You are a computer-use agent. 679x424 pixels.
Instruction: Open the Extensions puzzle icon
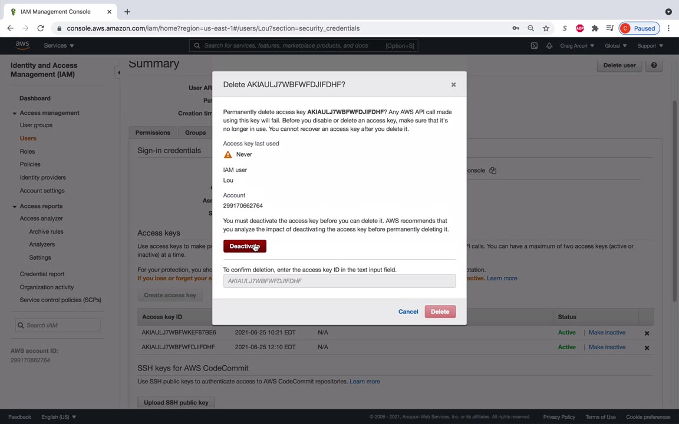coord(595,28)
